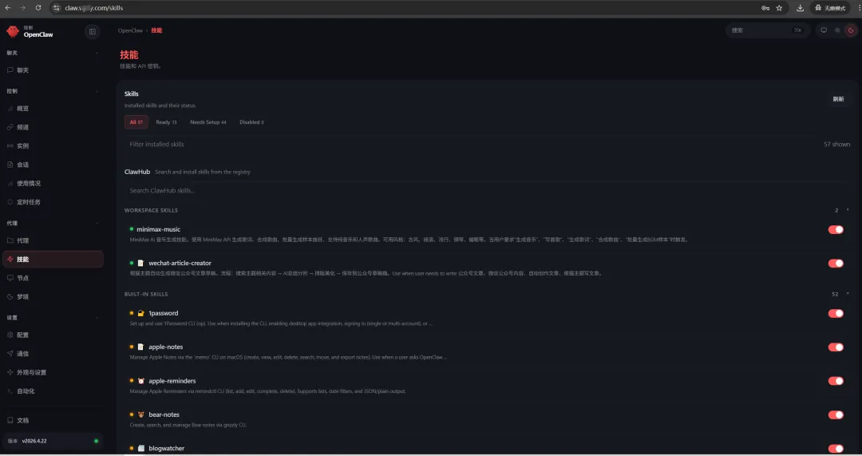Click the bear-notes bear icon
The image size is (862, 456).
coord(140,414)
